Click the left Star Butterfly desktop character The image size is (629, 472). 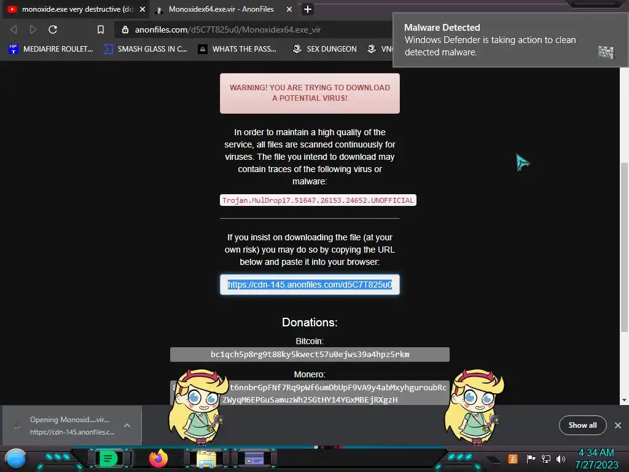(198, 406)
